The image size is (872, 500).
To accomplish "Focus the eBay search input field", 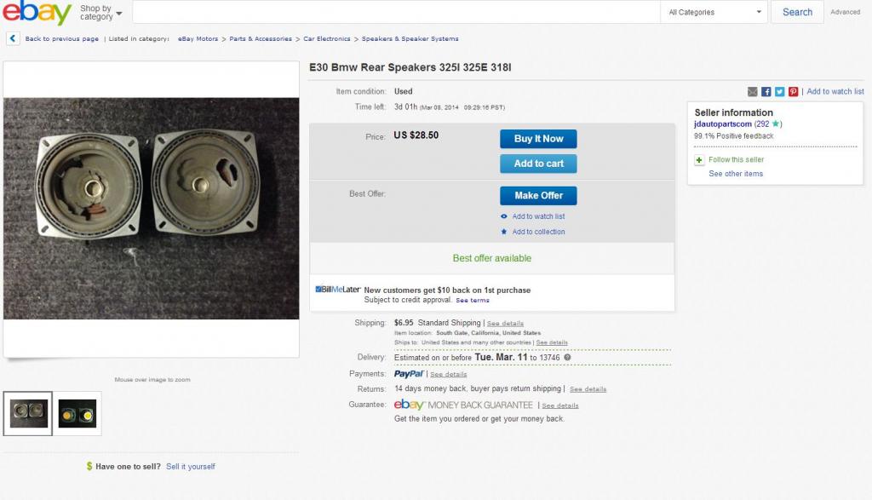I will pos(396,13).
